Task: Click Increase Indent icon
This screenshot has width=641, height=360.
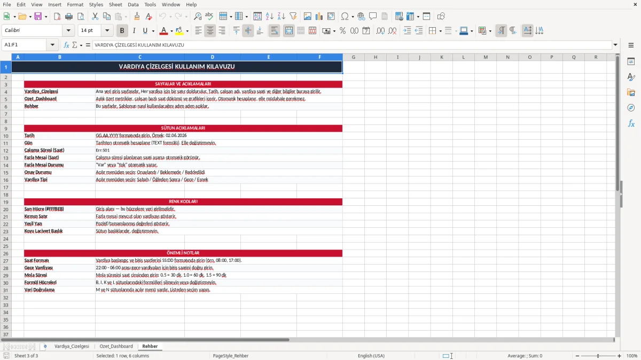Action: tap(407, 31)
